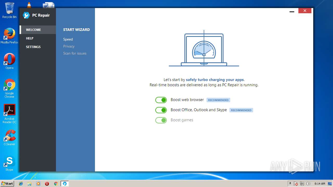
Task: Open Windows Media Player from taskbar
Action: 38,184
